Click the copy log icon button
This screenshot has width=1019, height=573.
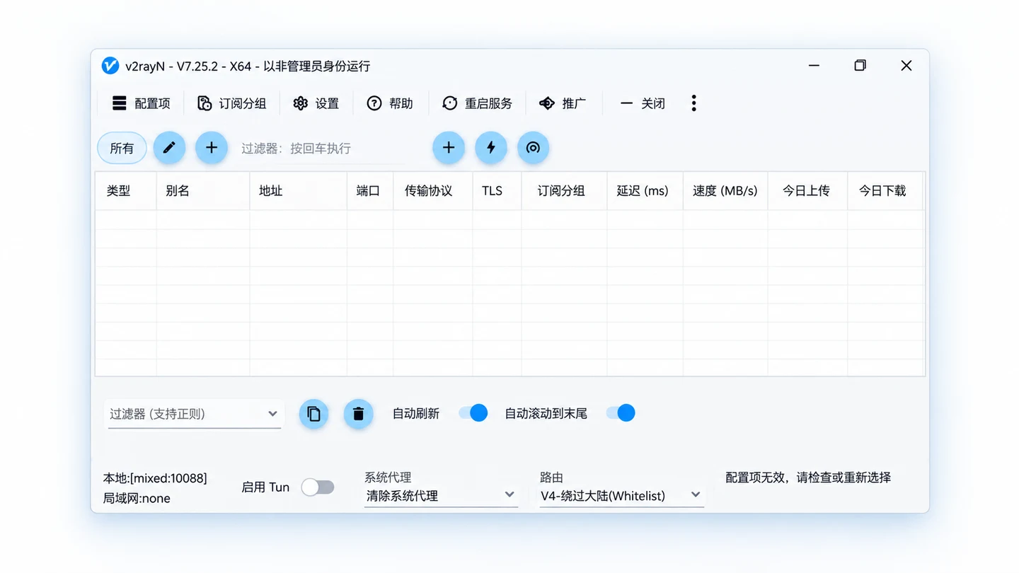click(314, 414)
